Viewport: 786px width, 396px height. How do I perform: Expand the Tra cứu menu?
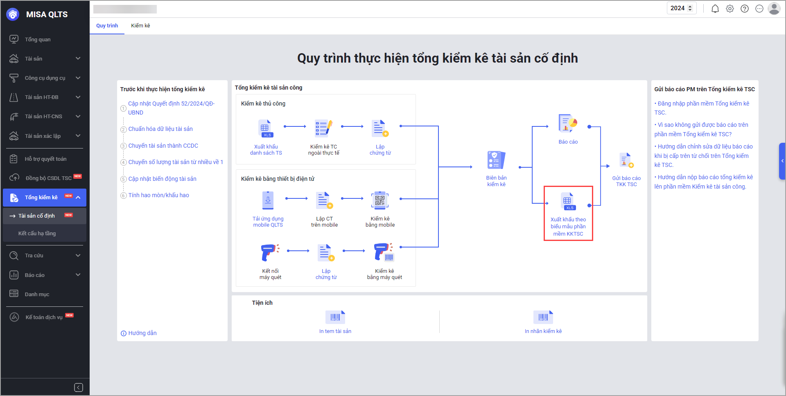click(x=78, y=255)
